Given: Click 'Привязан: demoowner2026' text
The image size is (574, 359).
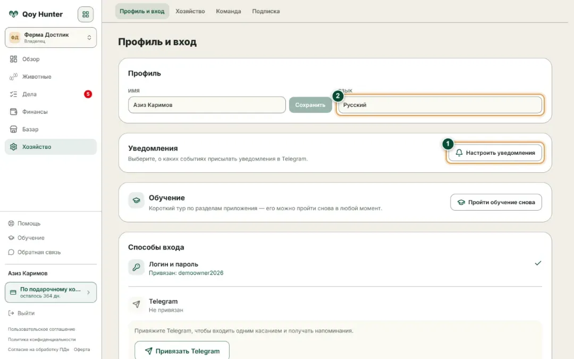Looking at the screenshot, I should 186,273.
